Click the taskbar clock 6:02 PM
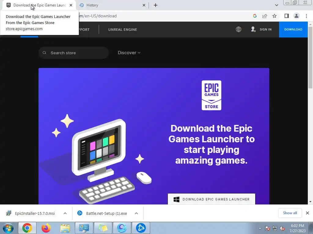Image resolution: width=313 pixels, height=234 pixels. click(297, 226)
